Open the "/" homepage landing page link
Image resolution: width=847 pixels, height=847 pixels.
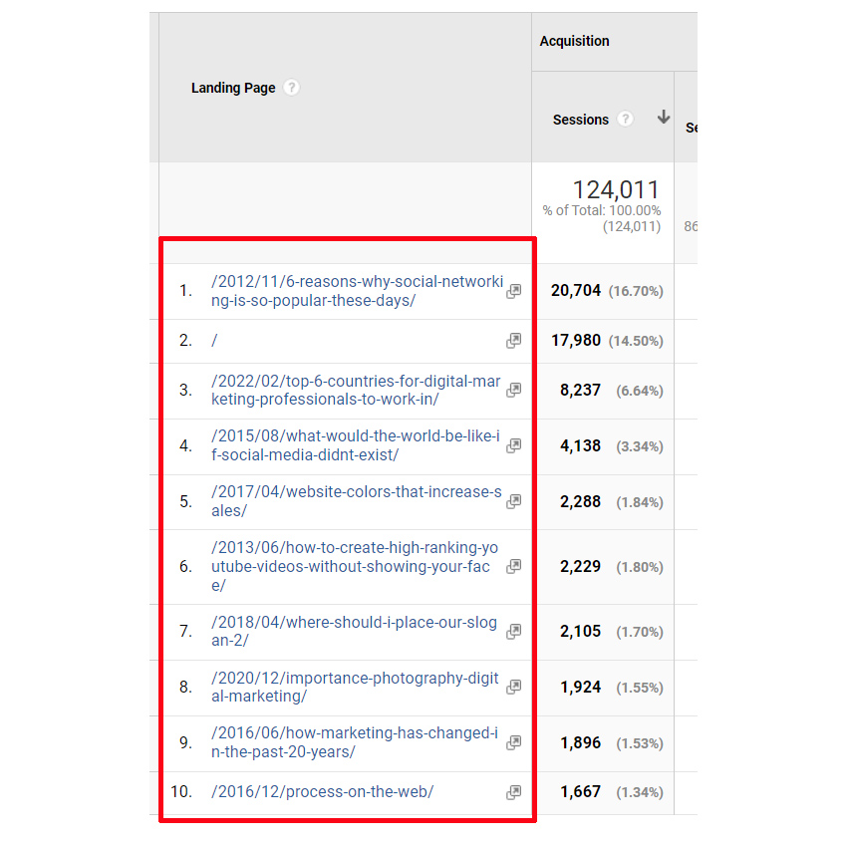[214, 341]
